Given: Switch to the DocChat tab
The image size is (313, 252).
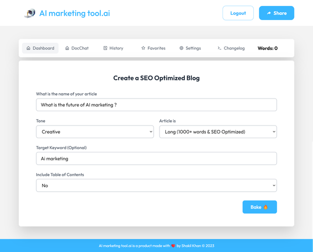Looking at the screenshot, I should tap(77, 48).
